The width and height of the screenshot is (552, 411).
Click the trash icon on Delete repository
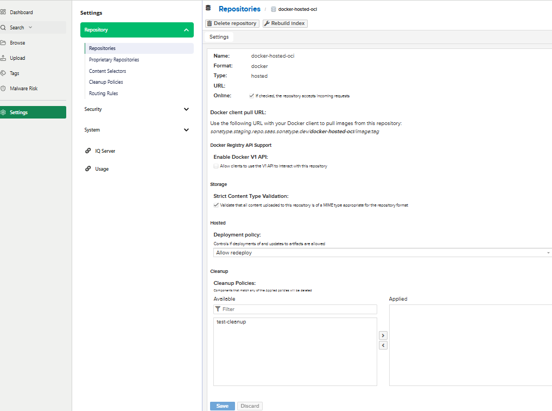(x=210, y=23)
